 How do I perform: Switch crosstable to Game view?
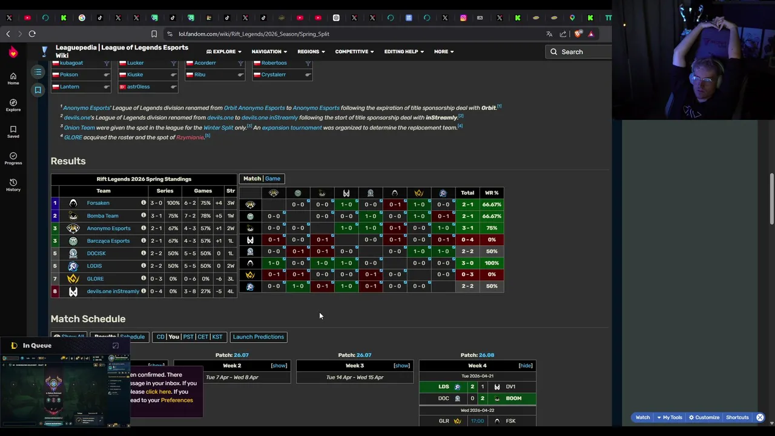pyautogui.click(x=272, y=179)
